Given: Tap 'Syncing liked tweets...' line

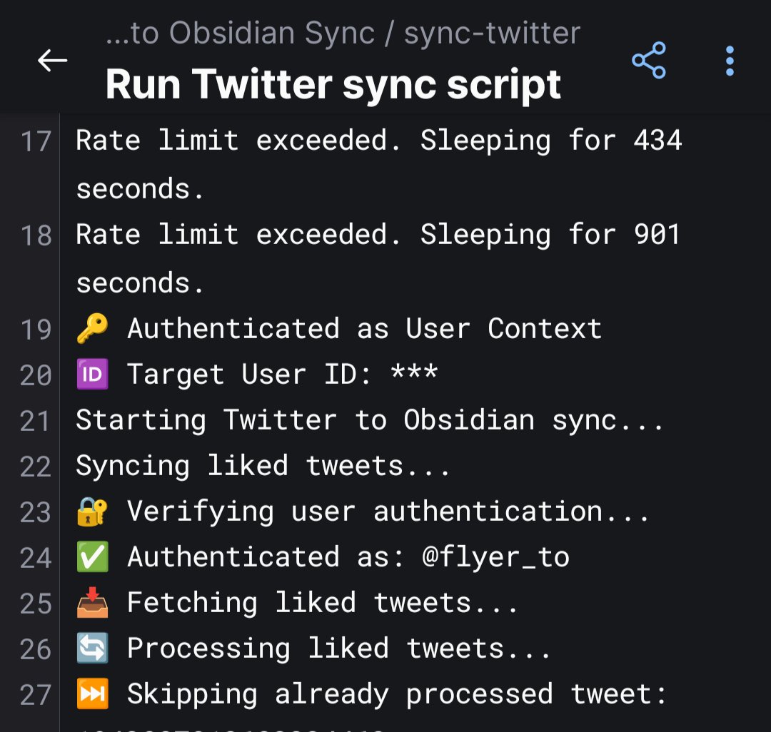Looking at the screenshot, I should pyautogui.click(x=263, y=466).
